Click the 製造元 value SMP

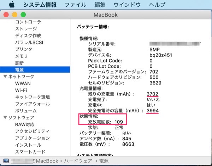(x=154, y=50)
